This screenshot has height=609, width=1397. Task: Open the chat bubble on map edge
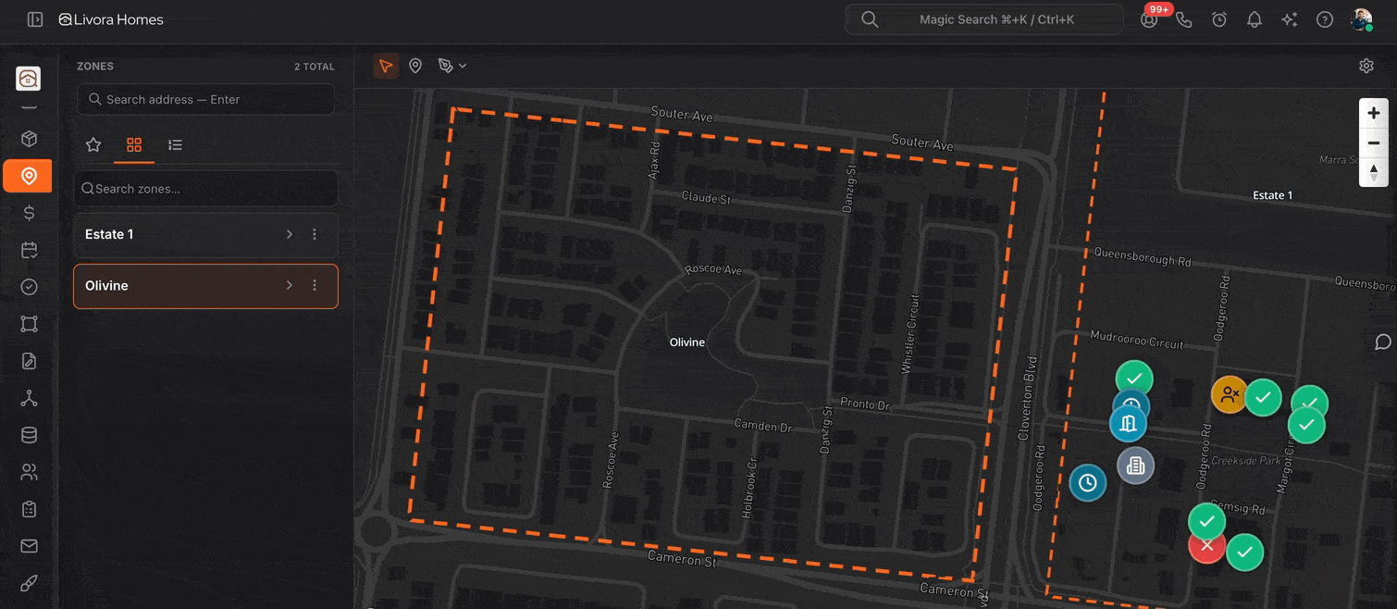1382,342
